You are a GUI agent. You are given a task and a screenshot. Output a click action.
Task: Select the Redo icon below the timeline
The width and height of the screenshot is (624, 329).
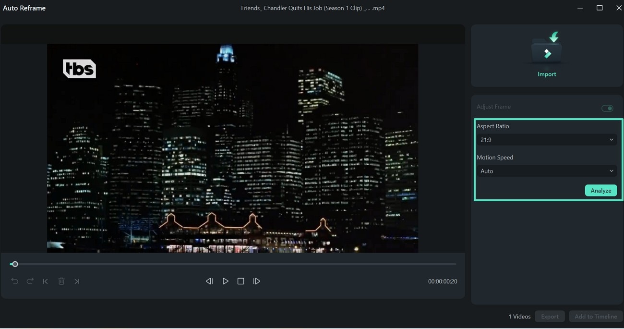click(30, 281)
